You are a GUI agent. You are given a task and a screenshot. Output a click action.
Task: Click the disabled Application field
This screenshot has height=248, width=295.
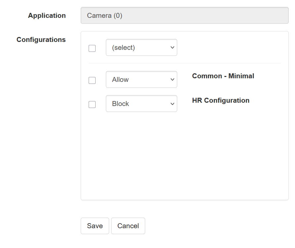click(x=198, y=16)
